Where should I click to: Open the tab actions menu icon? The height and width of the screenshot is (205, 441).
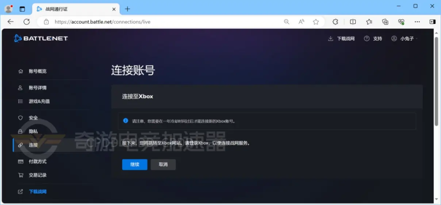pos(22,9)
